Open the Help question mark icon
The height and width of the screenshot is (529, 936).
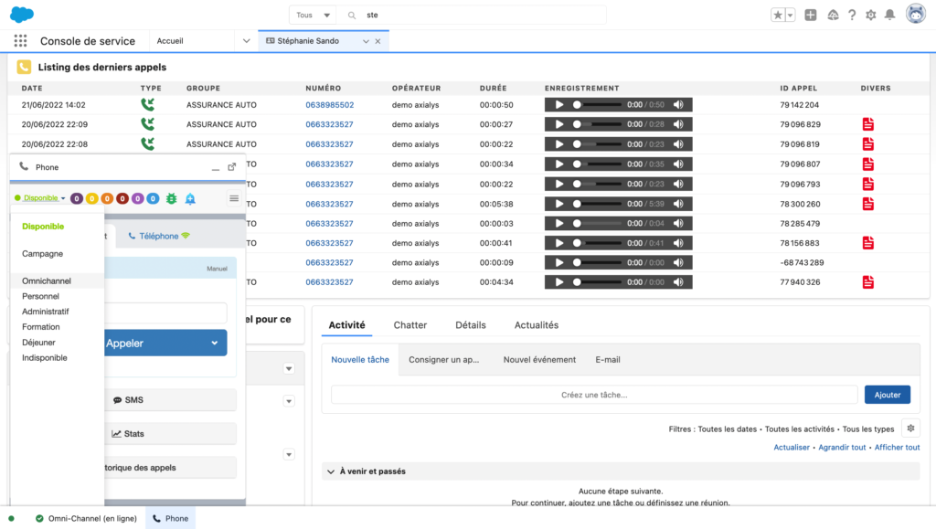852,15
